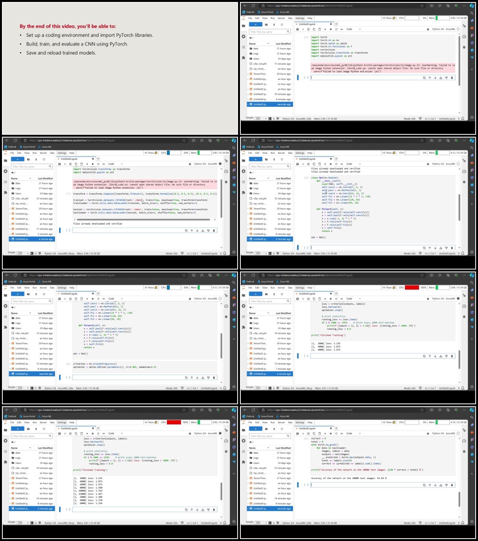The width and height of the screenshot is (478, 541).
Task: In the accuracy frame, click the browser back arrow
Action: coord(244,410)
